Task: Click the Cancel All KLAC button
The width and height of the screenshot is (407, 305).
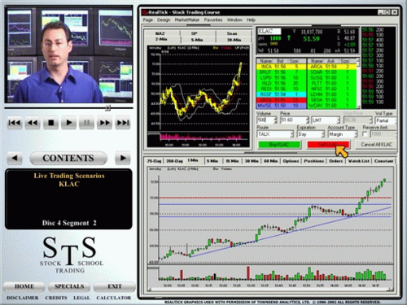Action: (x=376, y=145)
